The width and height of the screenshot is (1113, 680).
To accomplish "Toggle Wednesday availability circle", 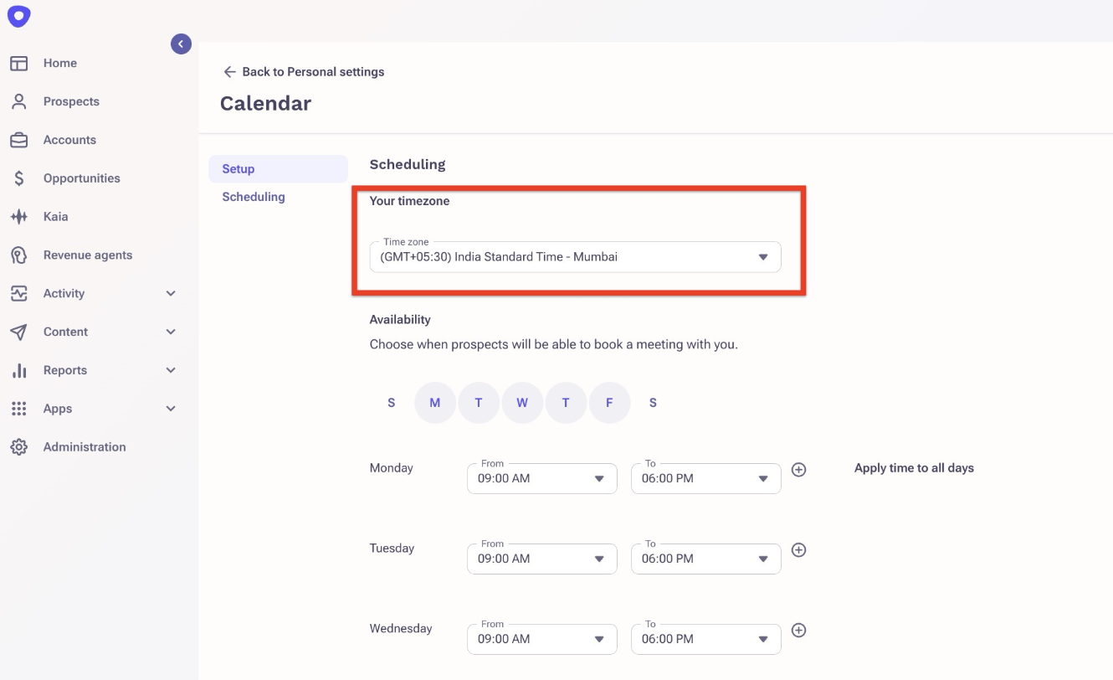I will [x=522, y=403].
